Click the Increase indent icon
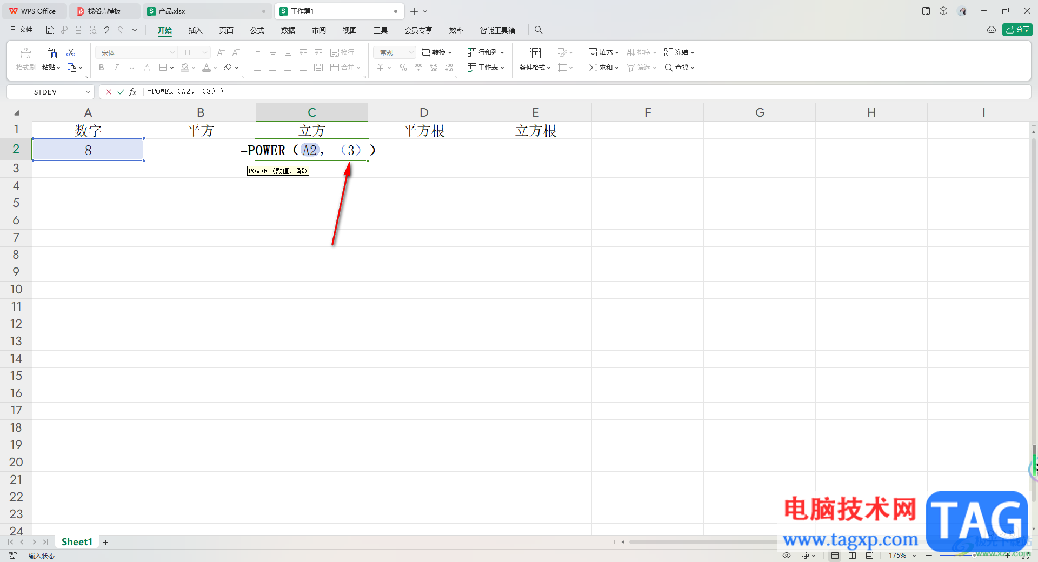 pos(318,52)
